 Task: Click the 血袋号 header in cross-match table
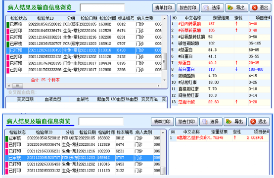click(x=83, y=99)
